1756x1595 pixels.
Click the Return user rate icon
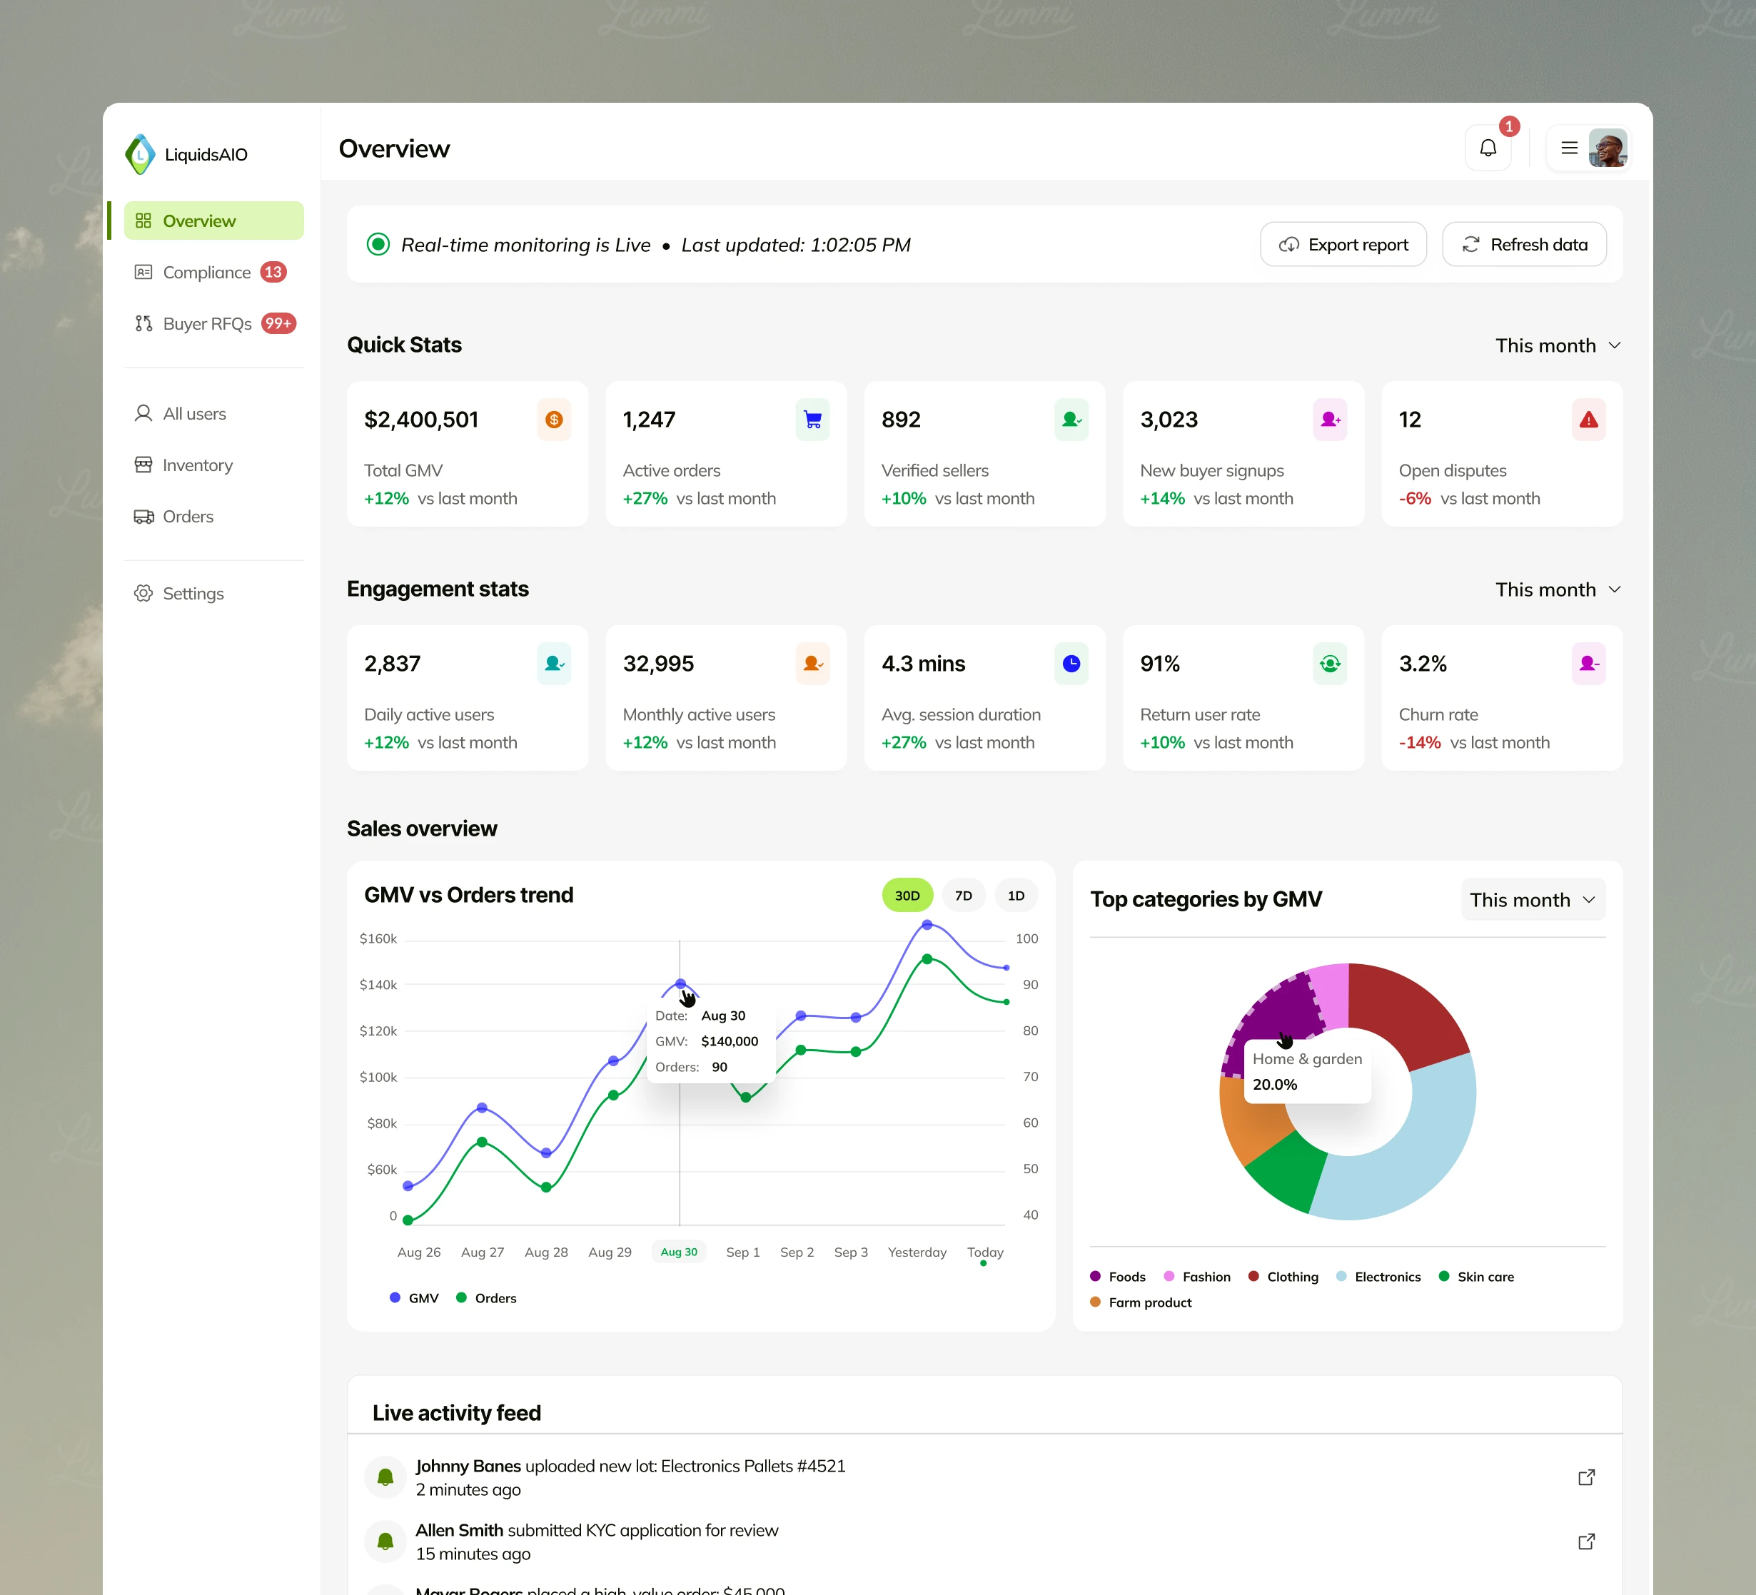point(1330,664)
